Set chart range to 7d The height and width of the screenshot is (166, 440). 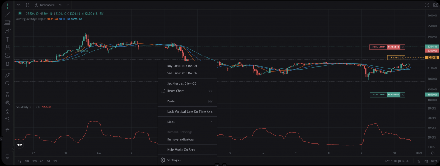pos(41,161)
